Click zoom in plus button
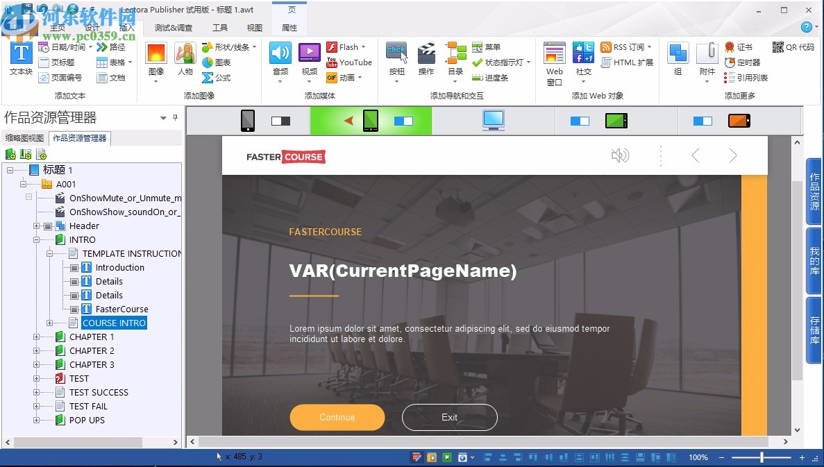This screenshot has height=467, width=824. tap(802, 457)
